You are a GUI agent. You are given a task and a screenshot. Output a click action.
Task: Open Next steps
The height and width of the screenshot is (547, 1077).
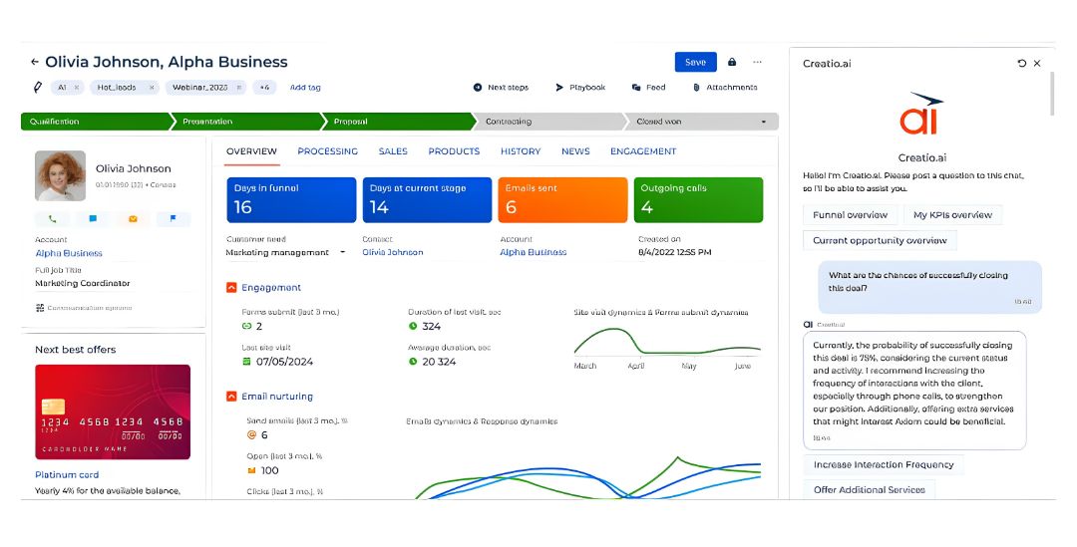click(x=501, y=87)
